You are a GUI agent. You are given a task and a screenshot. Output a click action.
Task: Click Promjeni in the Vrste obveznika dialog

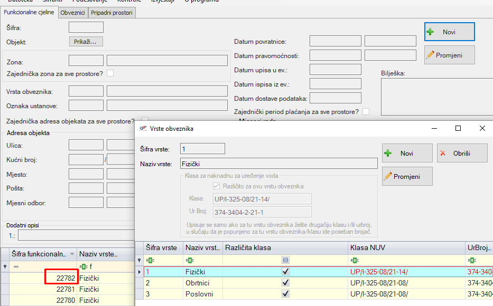[407, 176]
